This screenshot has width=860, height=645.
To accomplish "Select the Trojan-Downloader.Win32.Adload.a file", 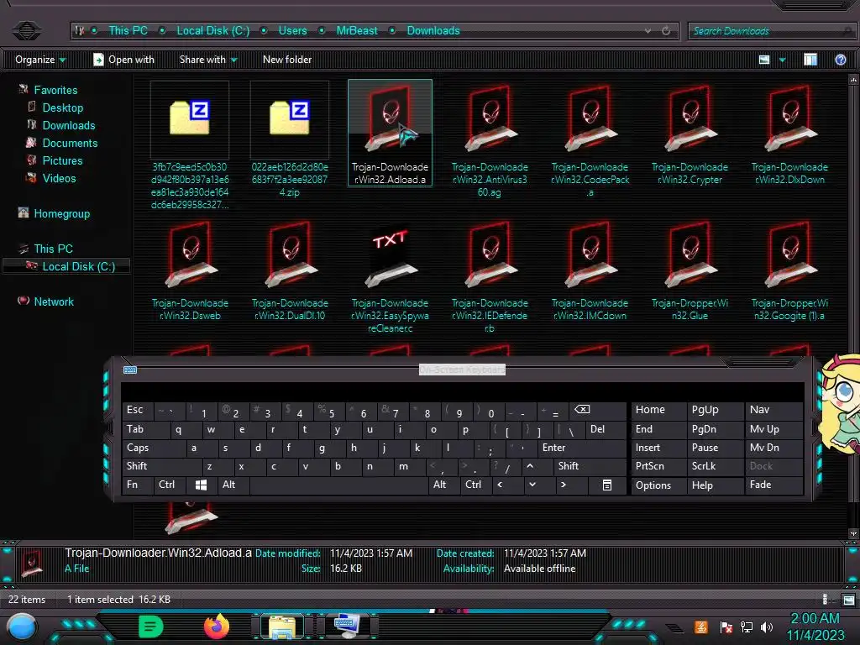I will 390,133.
